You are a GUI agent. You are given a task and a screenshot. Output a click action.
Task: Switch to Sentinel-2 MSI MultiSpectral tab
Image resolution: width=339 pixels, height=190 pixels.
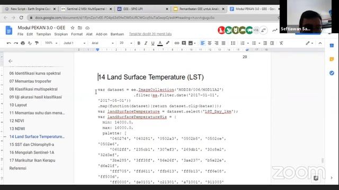86,9
